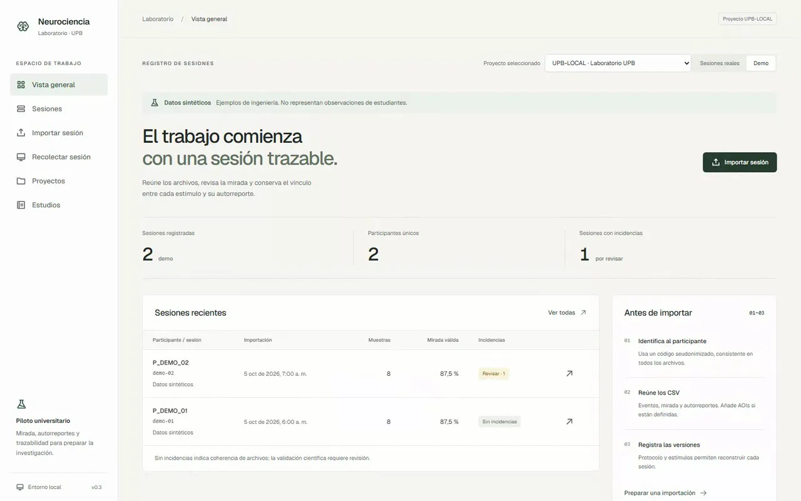Click the Entorno local monitor icon
801x501 pixels.
(x=20, y=487)
